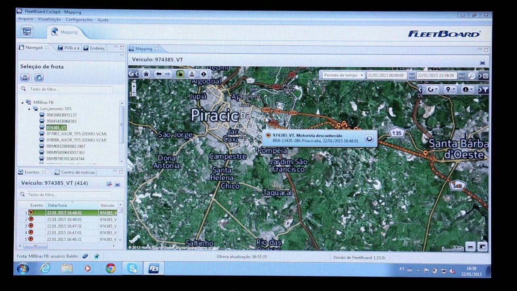Collapse the map toolbar with G arrow
This screenshot has height=291, width=517.
(x=133, y=74)
